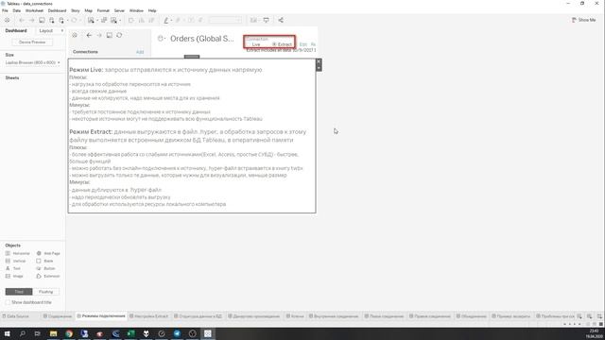Expand the dropdown arrow next to Layout tab
The width and height of the screenshot is (605, 340).
pos(61,30)
